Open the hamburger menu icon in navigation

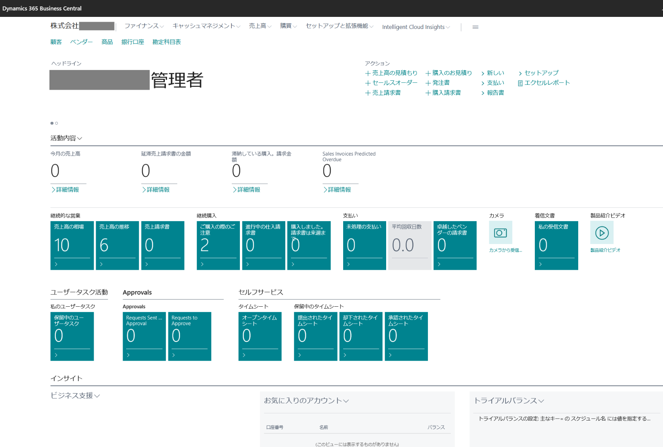point(475,27)
